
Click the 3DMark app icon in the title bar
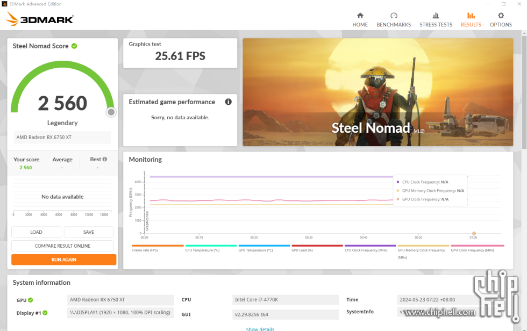tap(4, 4)
